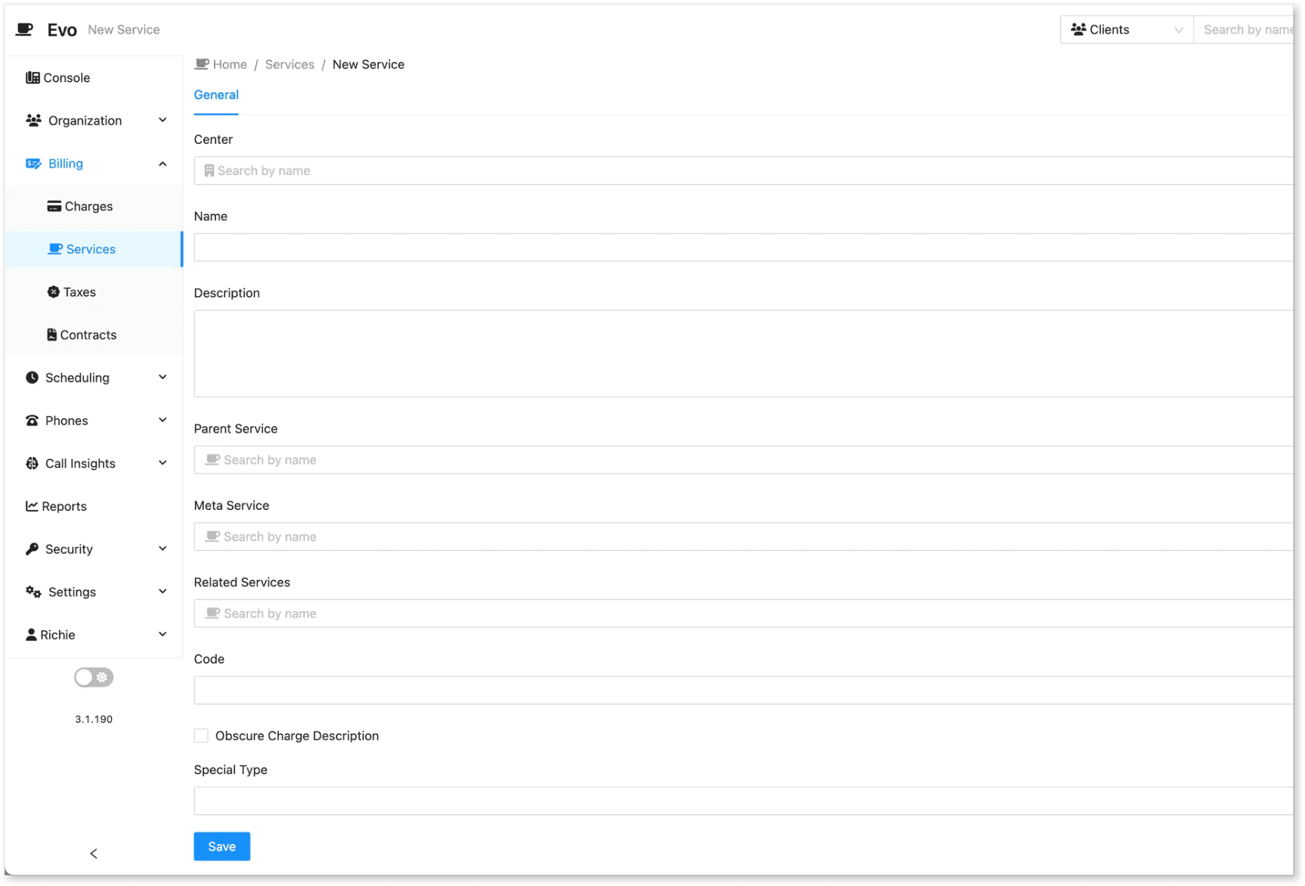Click the Center search field
The height and width of the screenshot is (886, 1305).
tap(744, 170)
